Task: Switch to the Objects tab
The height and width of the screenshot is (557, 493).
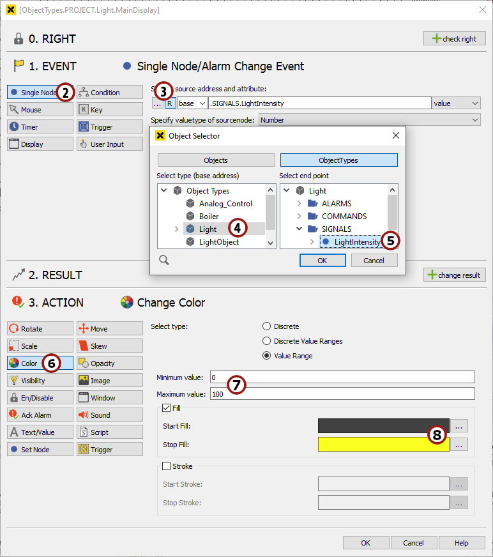Action: pos(216,160)
